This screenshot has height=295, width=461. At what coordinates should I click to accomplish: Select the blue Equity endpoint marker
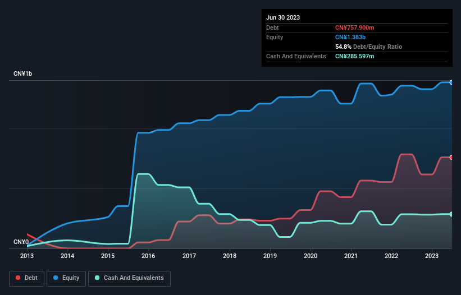tap(451, 82)
